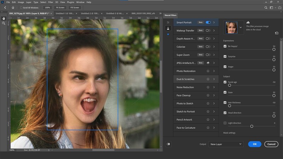The width and height of the screenshot is (283, 159).
Task: Click the Fit Screen button
Action: point(60,7)
